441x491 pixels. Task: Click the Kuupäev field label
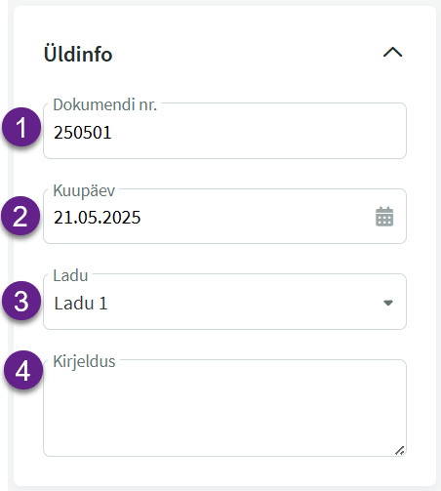84,190
